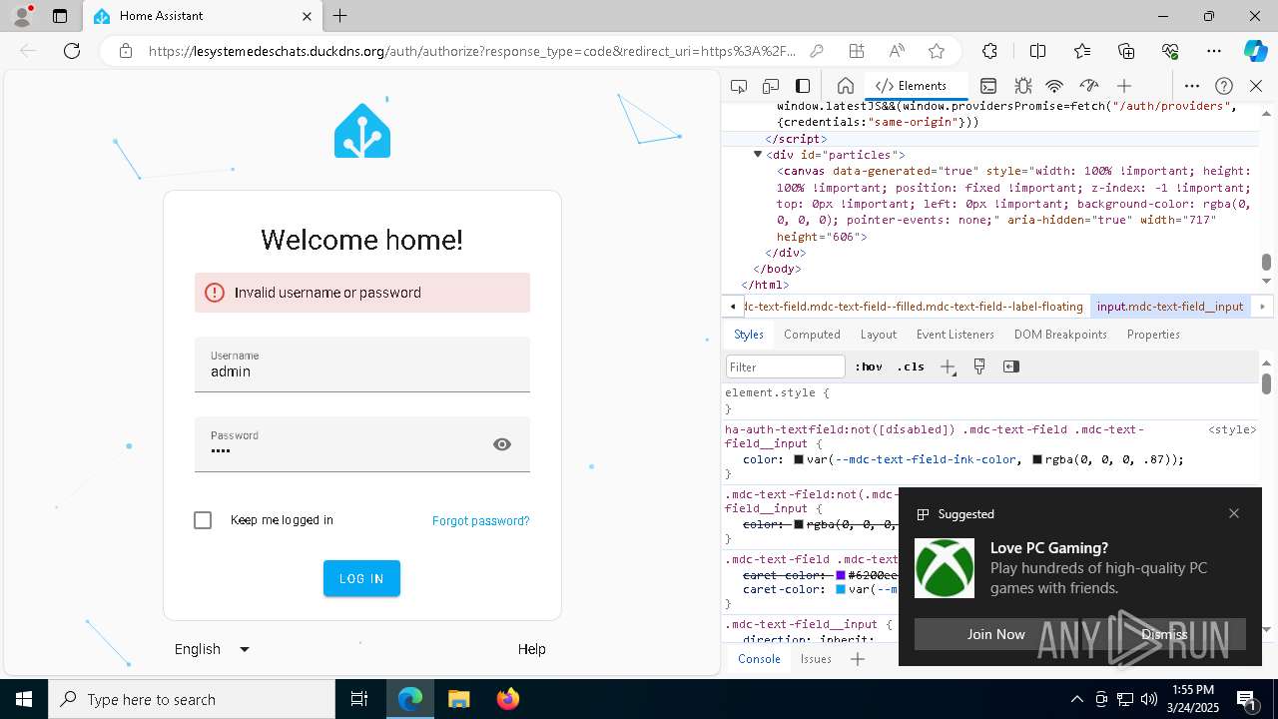Screen dimensions: 1278x719
Task: Focus the styles Filter input
Action: pos(786,366)
